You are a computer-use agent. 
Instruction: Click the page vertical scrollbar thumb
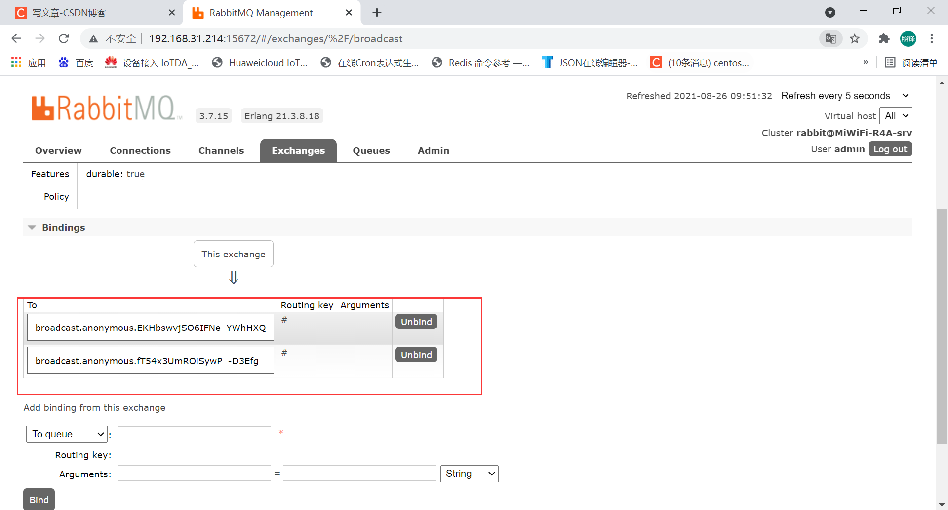[942, 326]
